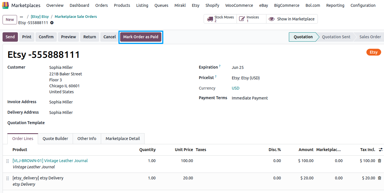The image size is (384, 193).
Task: Open the WooCommerce menu
Action: coord(239,5)
